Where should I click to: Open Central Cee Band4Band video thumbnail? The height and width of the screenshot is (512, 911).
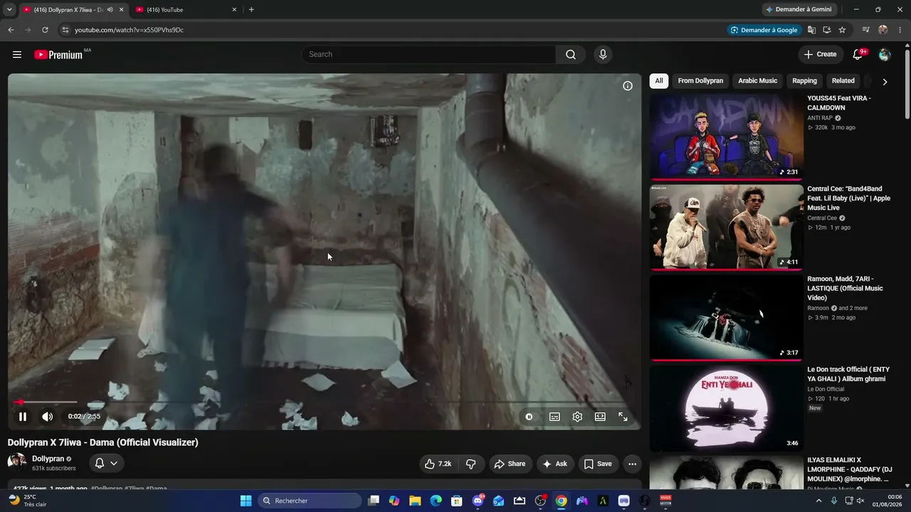(727, 228)
